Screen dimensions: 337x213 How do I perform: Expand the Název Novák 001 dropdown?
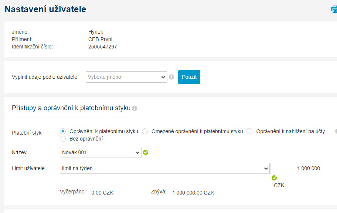click(101, 152)
